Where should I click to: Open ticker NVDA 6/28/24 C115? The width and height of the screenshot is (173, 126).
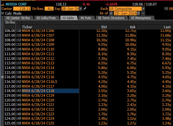(38, 72)
